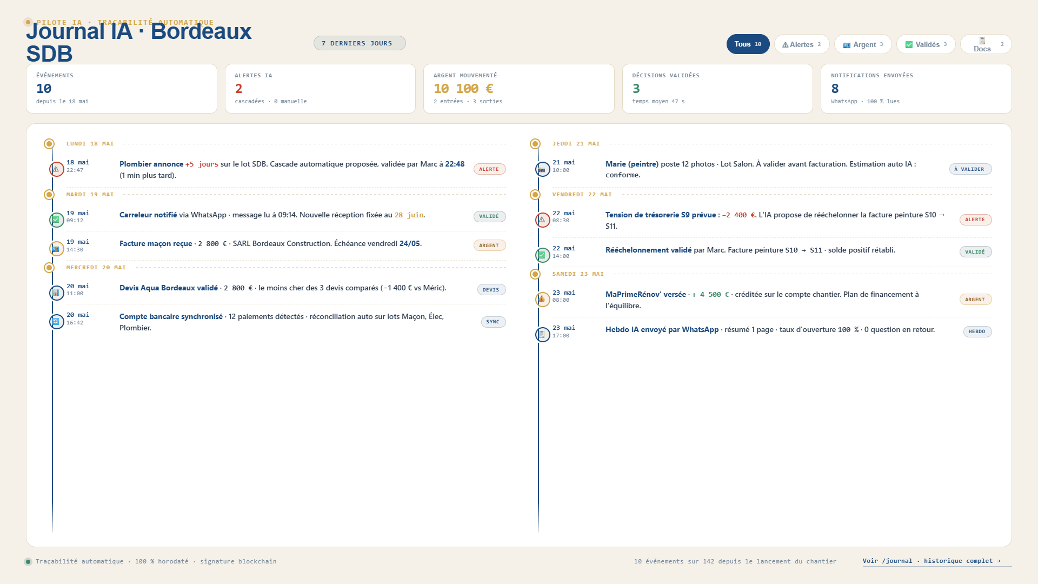Click the Samedi 23 mai timeline marker
The width and height of the screenshot is (1038, 584).
[x=535, y=274]
